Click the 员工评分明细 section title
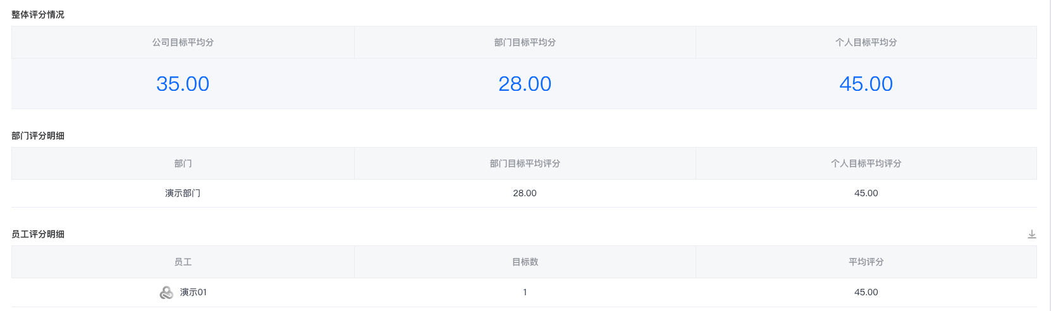The image size is (1051, 311). (38, 234)
